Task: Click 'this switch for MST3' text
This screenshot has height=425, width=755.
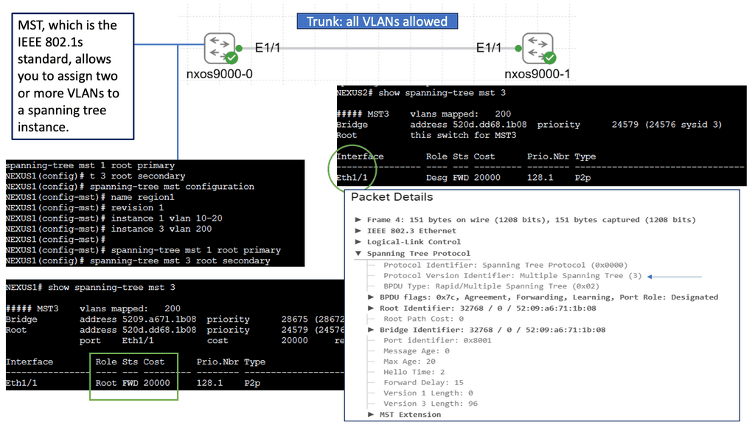Action: click(x=463, y=136)
